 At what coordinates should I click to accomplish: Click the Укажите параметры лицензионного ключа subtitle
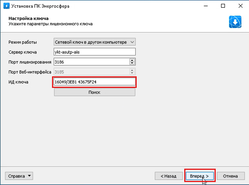tap(51, 24)
